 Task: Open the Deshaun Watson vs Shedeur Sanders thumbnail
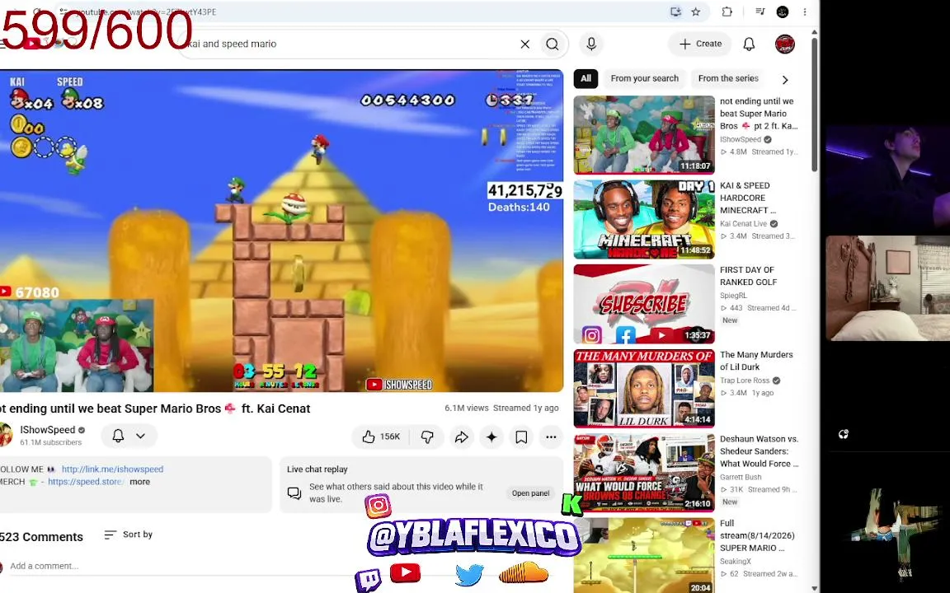(x=644, y=473)
